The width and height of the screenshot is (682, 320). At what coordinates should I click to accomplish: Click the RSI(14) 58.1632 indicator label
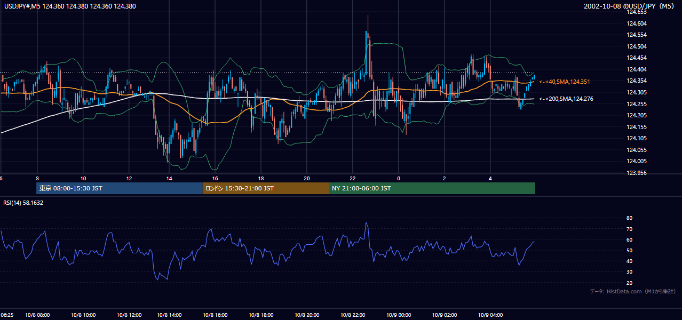(x=23, y=203)
